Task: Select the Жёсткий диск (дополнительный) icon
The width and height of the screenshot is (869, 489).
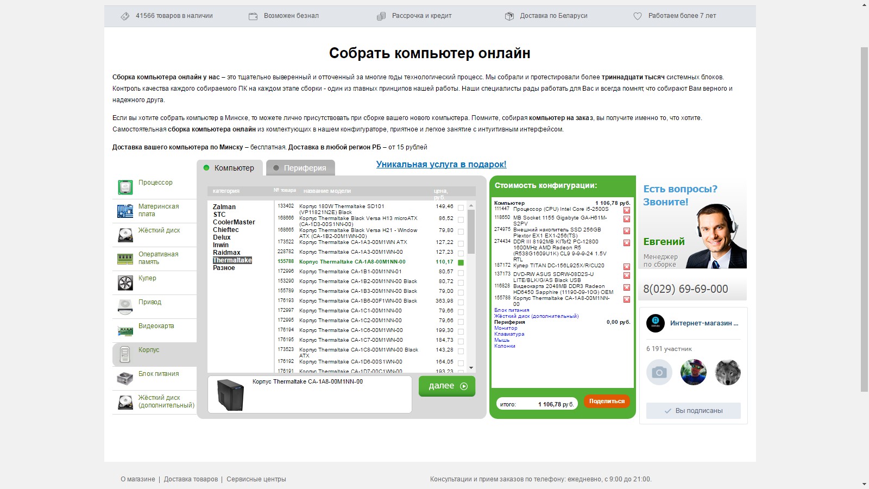Action: [125, 402]
